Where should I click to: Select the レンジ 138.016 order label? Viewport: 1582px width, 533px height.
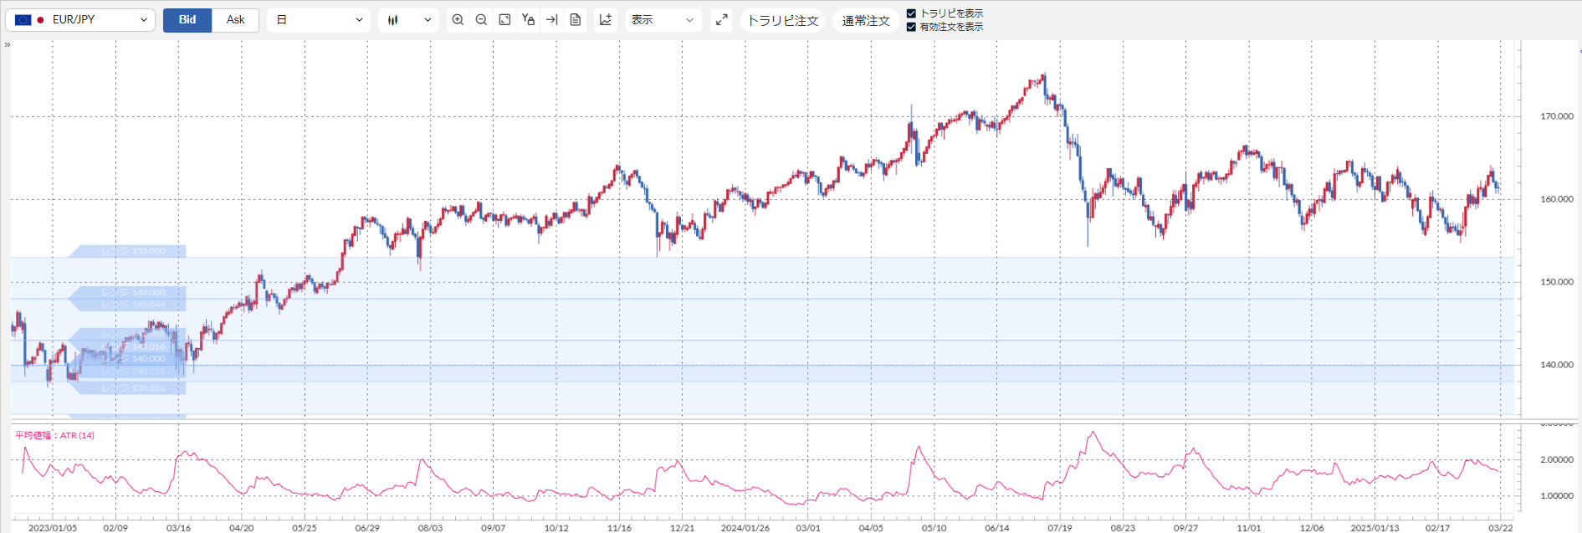point(127,388)
